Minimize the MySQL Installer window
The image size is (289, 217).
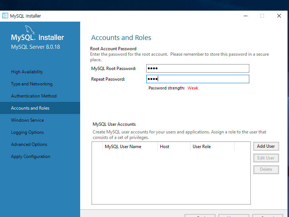pyautogui.click(x=246, y=16)
